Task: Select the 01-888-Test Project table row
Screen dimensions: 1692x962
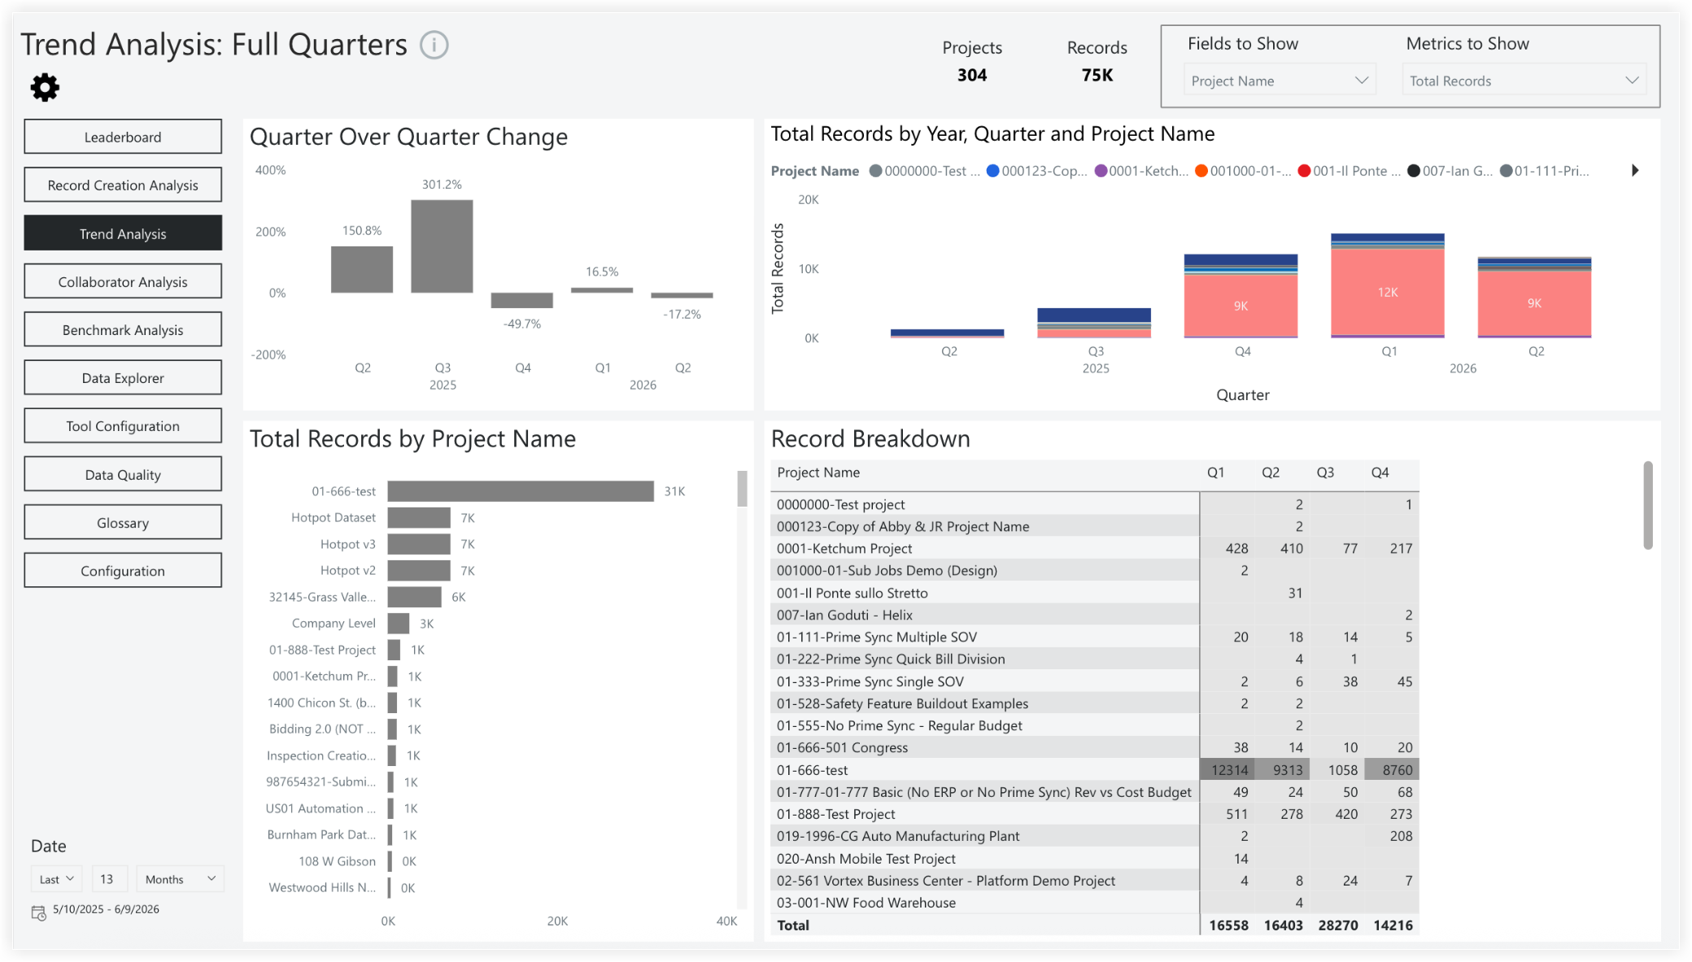Action: (1094, 814)
